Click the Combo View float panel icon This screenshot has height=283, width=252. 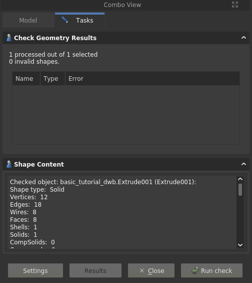[235, 5]
